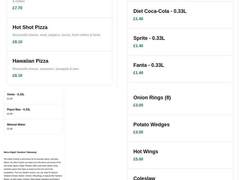This screenshot has width=241, height=180.
Task: Click the Onion Rings (8) side dish
Action: click(152, 97)
